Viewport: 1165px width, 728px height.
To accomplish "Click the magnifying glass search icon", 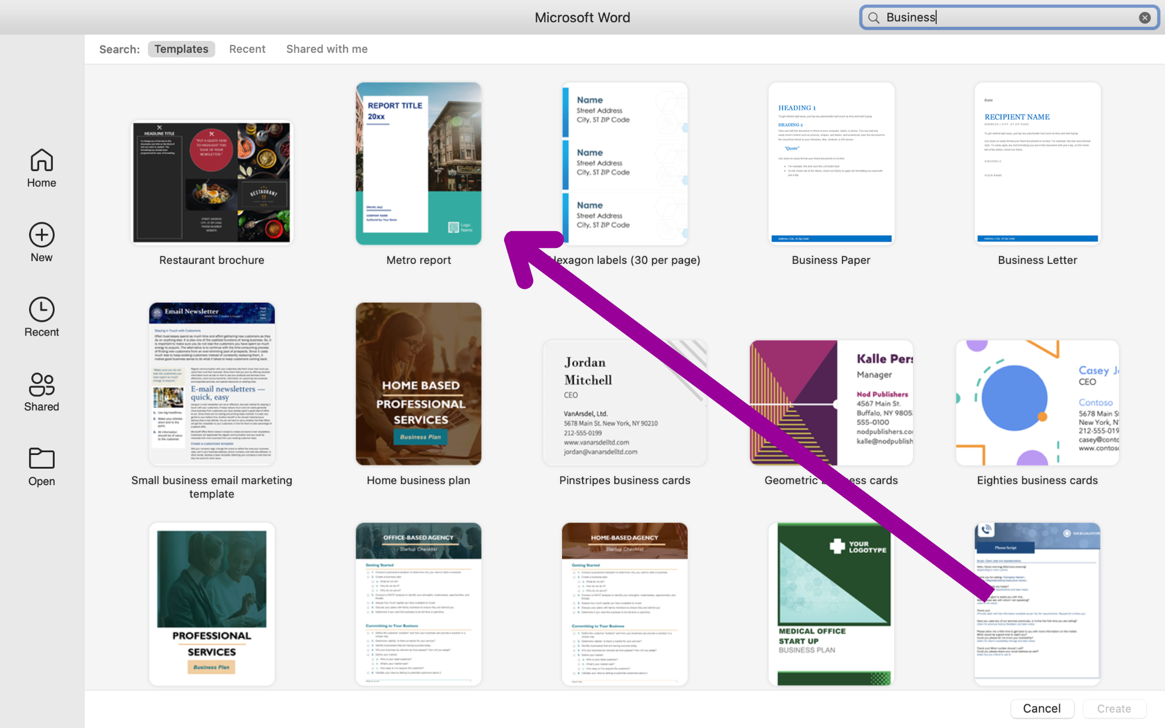I will (873, 18).
